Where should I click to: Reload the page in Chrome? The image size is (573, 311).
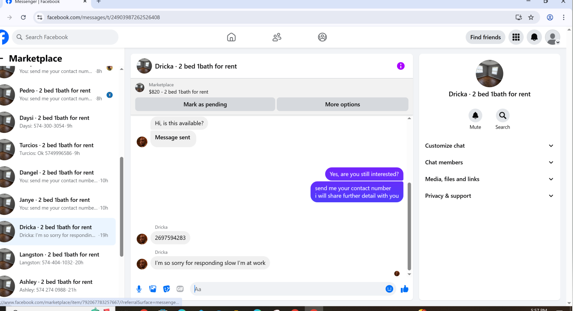[23, 17]
